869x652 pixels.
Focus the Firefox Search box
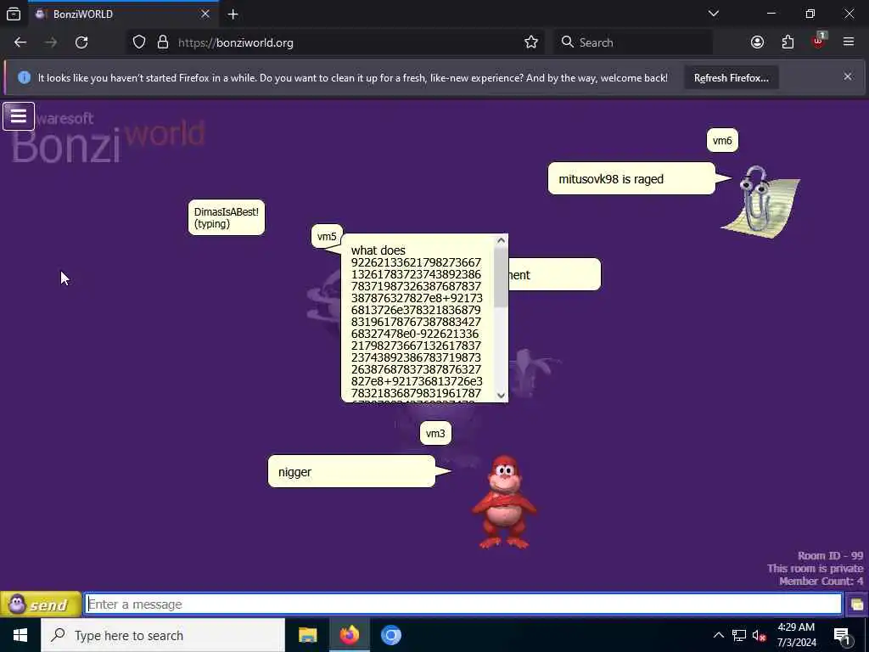pyautogui.click(x=633, y=42)
